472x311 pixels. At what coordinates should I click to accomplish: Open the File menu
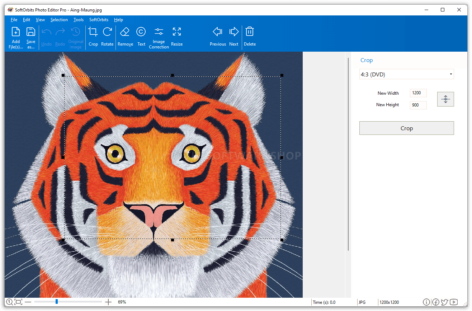pos(14,20)
